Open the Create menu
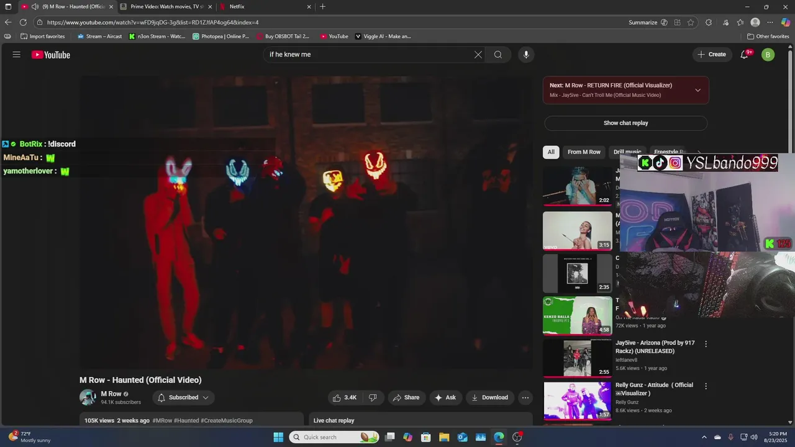Image resolution: width=795 pixels, height=447 pixels. 712,55
